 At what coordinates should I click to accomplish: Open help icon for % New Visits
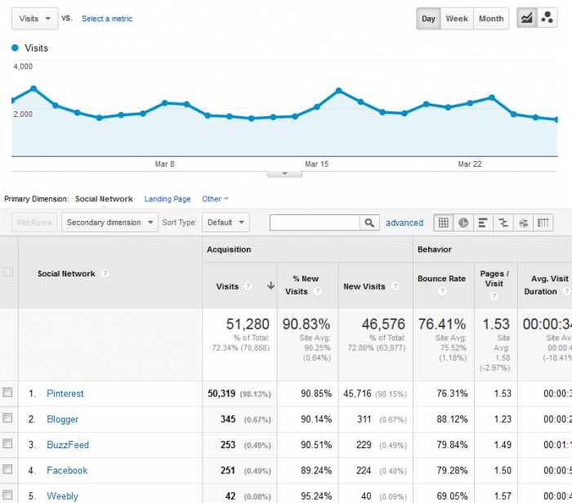(318, 291)
